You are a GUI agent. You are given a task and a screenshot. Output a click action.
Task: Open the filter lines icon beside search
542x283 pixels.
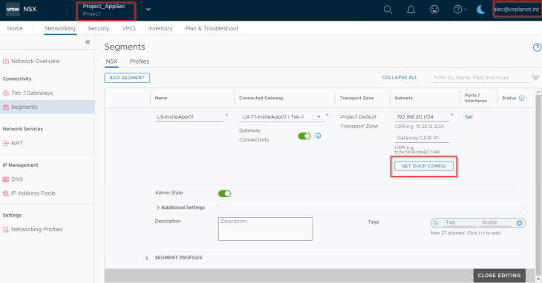point(535,78)
